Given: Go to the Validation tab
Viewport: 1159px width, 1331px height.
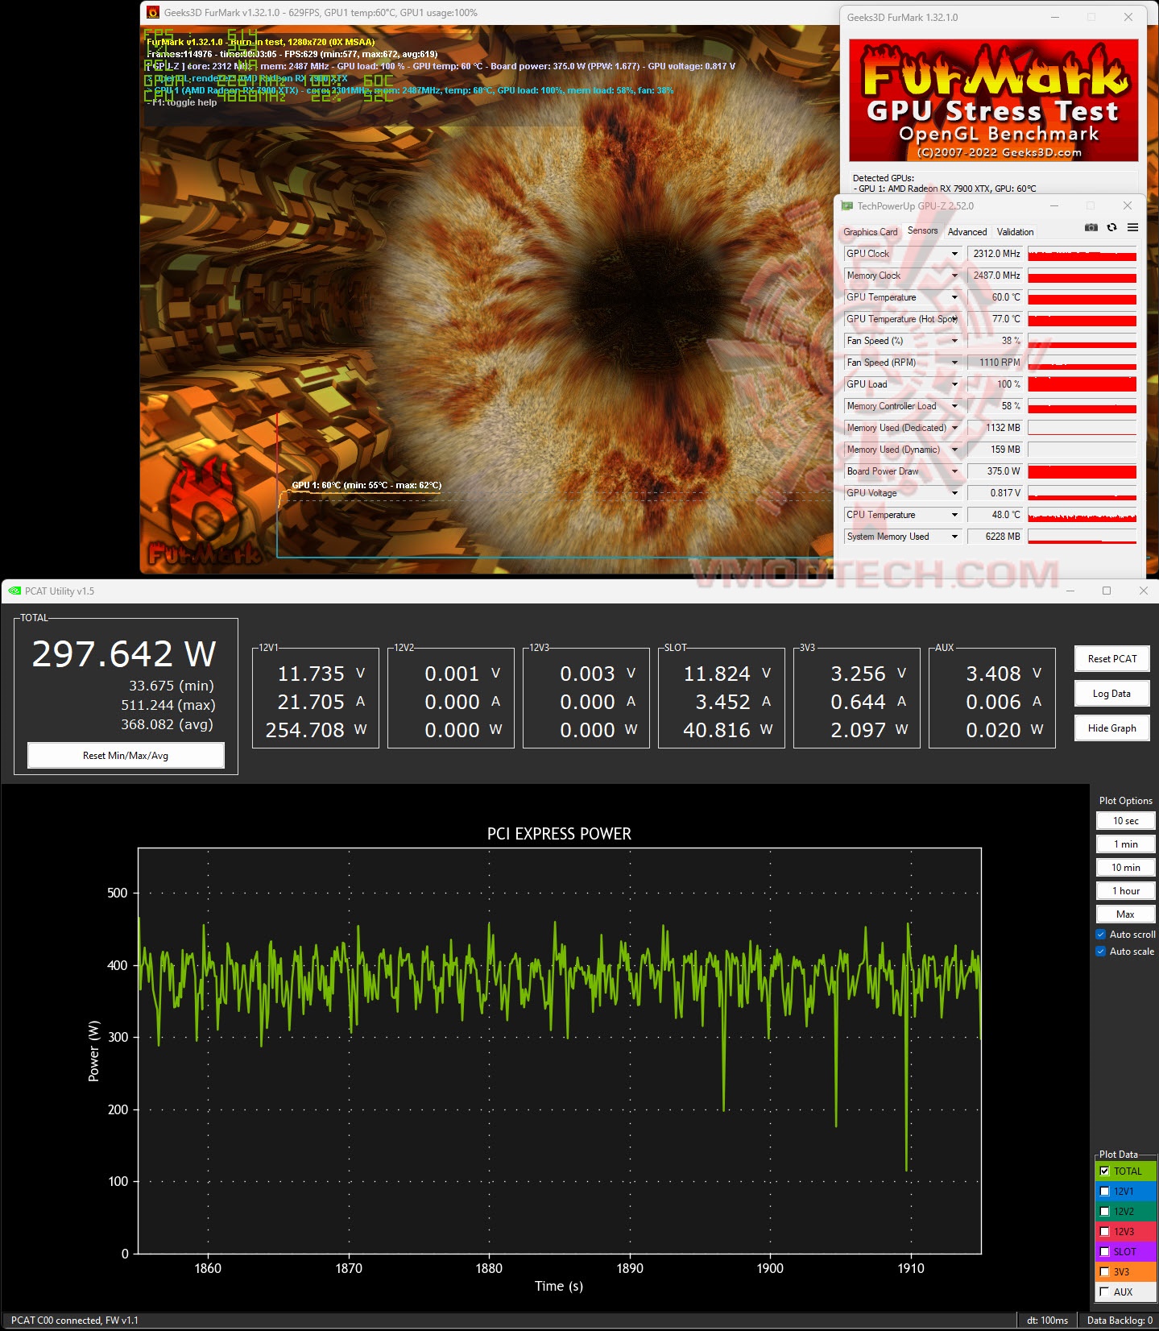Looking at the screenshot, I should [1015, 232].
